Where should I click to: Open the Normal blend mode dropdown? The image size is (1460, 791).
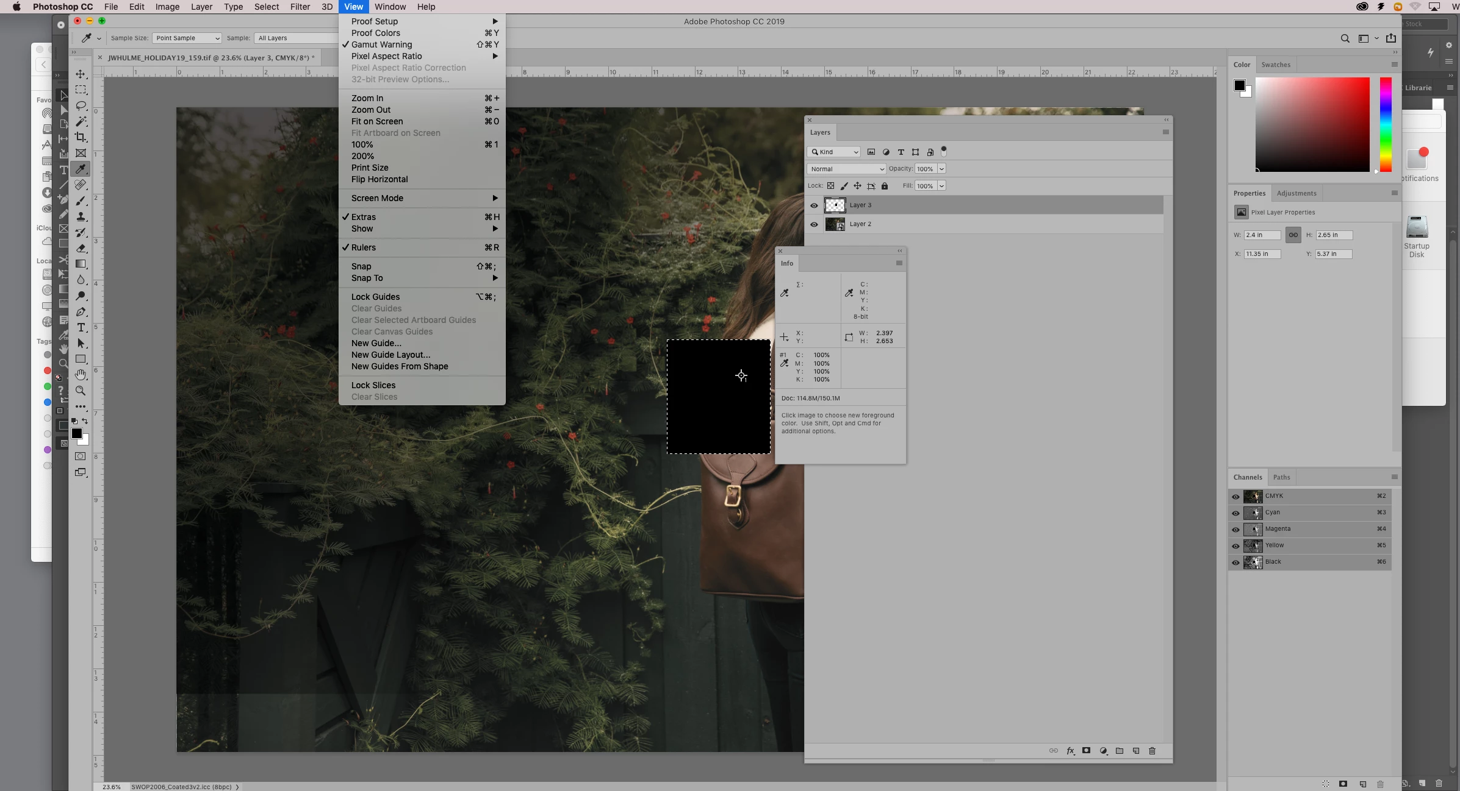[x=846, y=169]
